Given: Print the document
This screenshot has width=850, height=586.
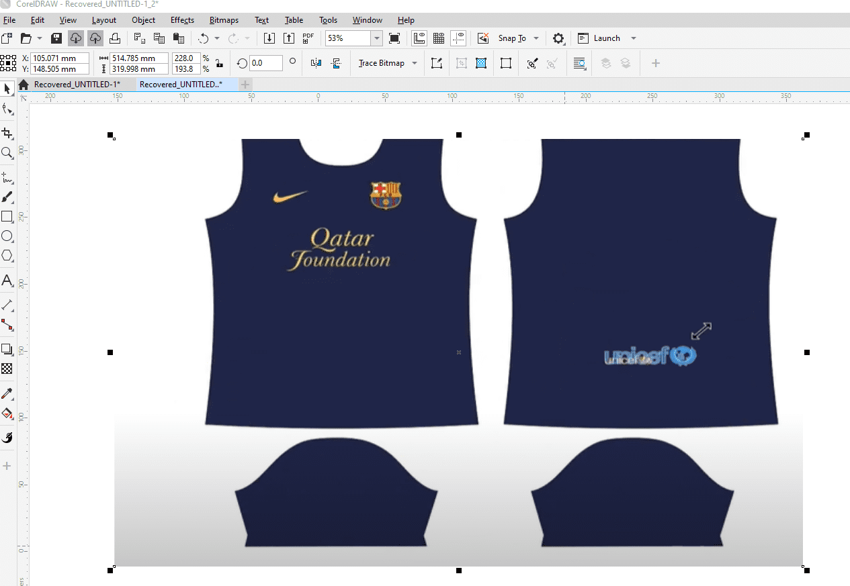Looking at the screenshot, I should click(x=115, y=38).
